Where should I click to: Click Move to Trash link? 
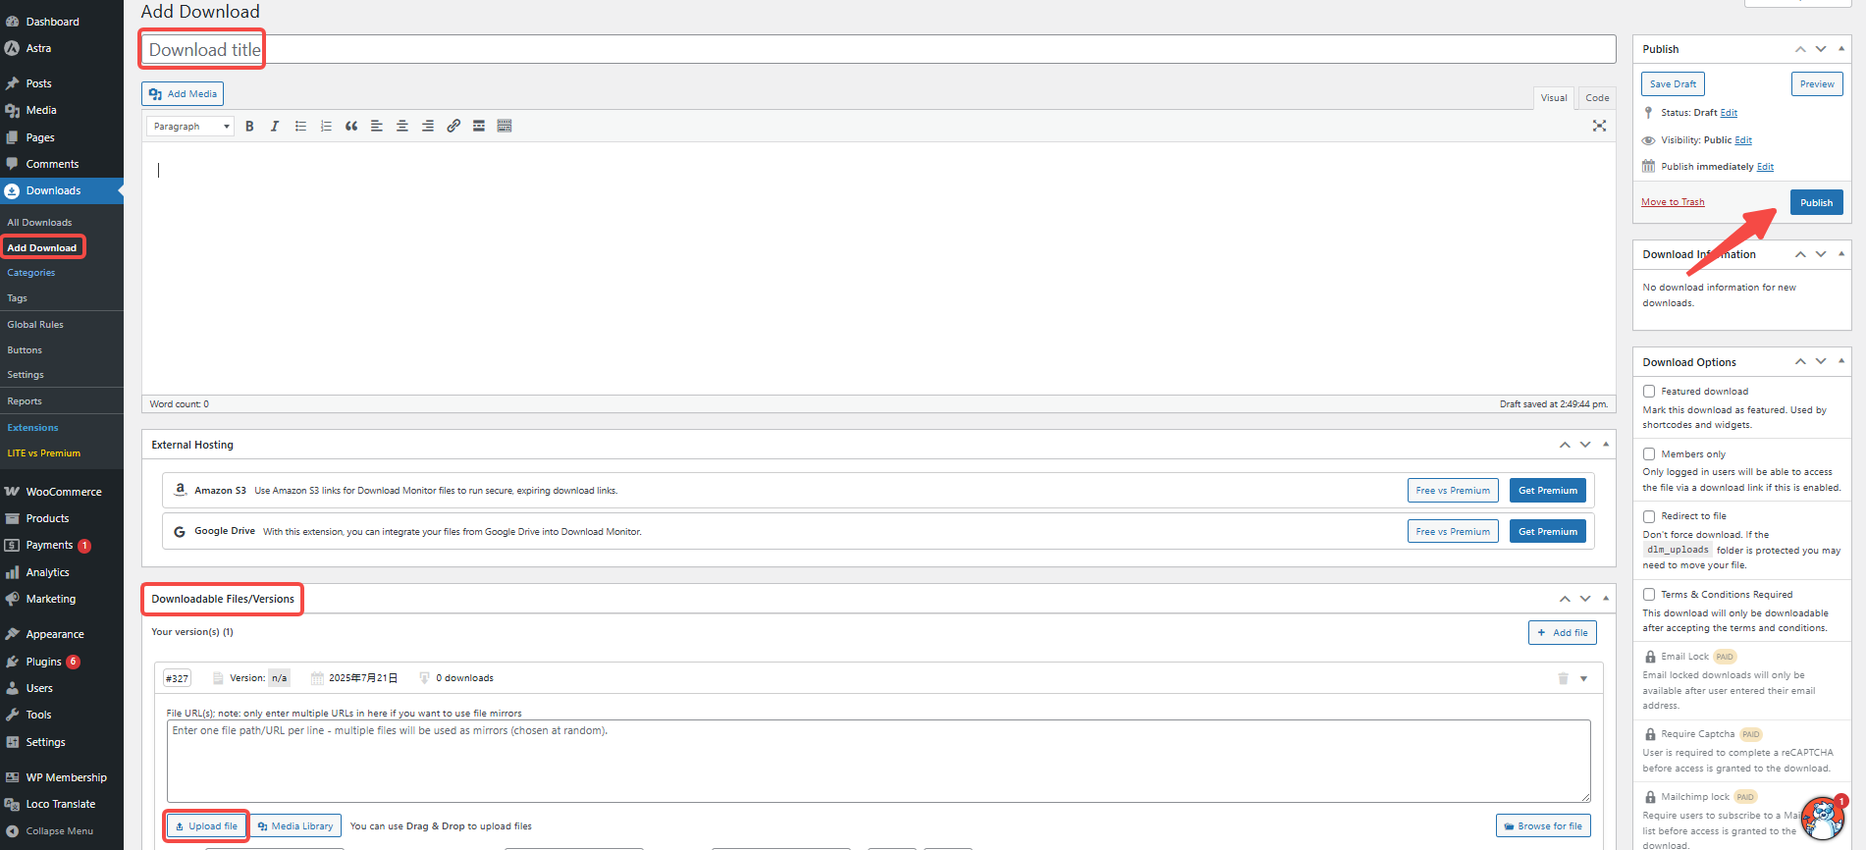1673,202
